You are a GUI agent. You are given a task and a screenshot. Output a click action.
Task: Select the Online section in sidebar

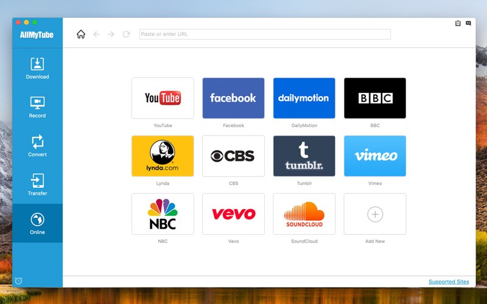[37, 223]
